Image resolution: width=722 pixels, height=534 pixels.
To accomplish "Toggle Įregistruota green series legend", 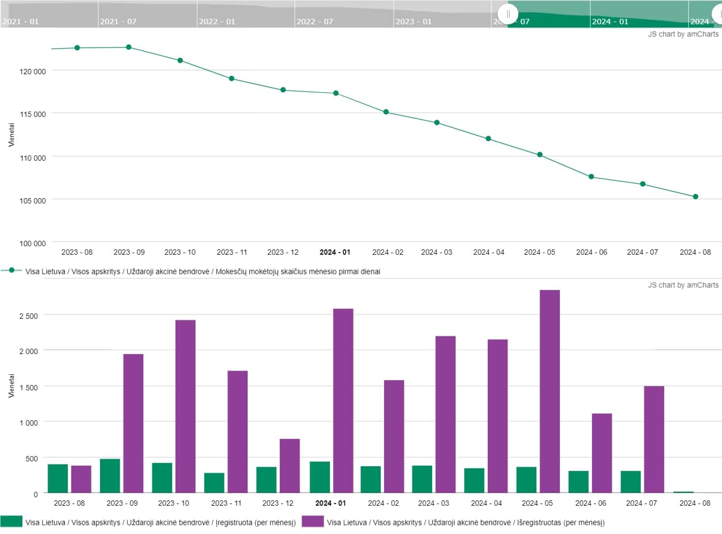I will tap(148, 522).
